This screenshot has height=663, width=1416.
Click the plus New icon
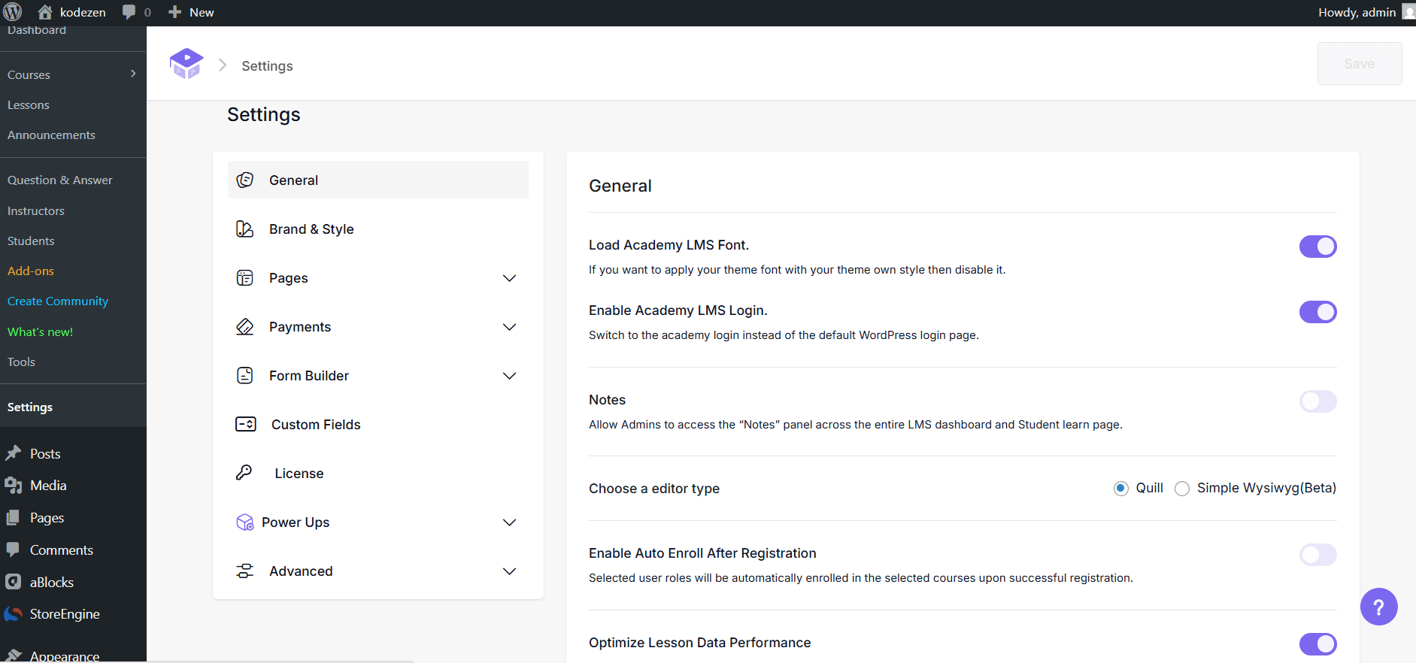(174, 12)
